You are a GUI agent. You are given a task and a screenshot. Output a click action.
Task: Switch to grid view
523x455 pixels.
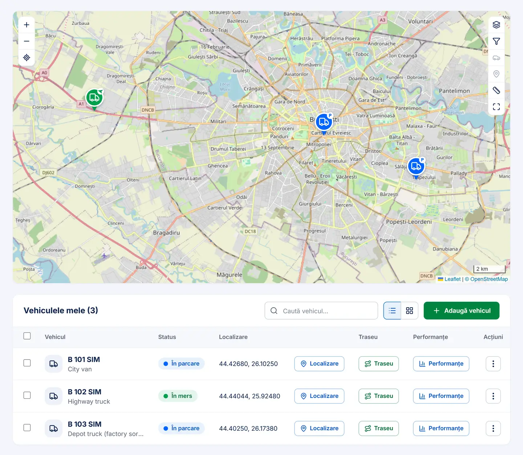(x=410, y=311)
